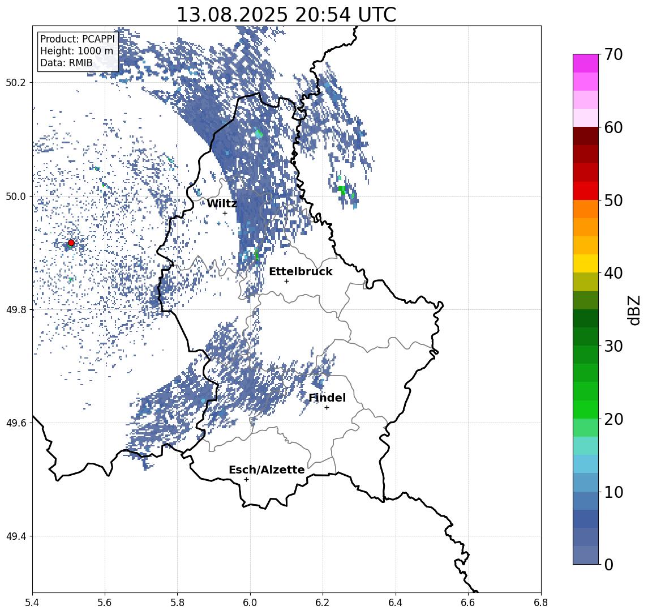Image resolution: width=648 pixels, height=614 pixels.
Task: Click the dBZ colorbar axis label
Action: (634, 310)
